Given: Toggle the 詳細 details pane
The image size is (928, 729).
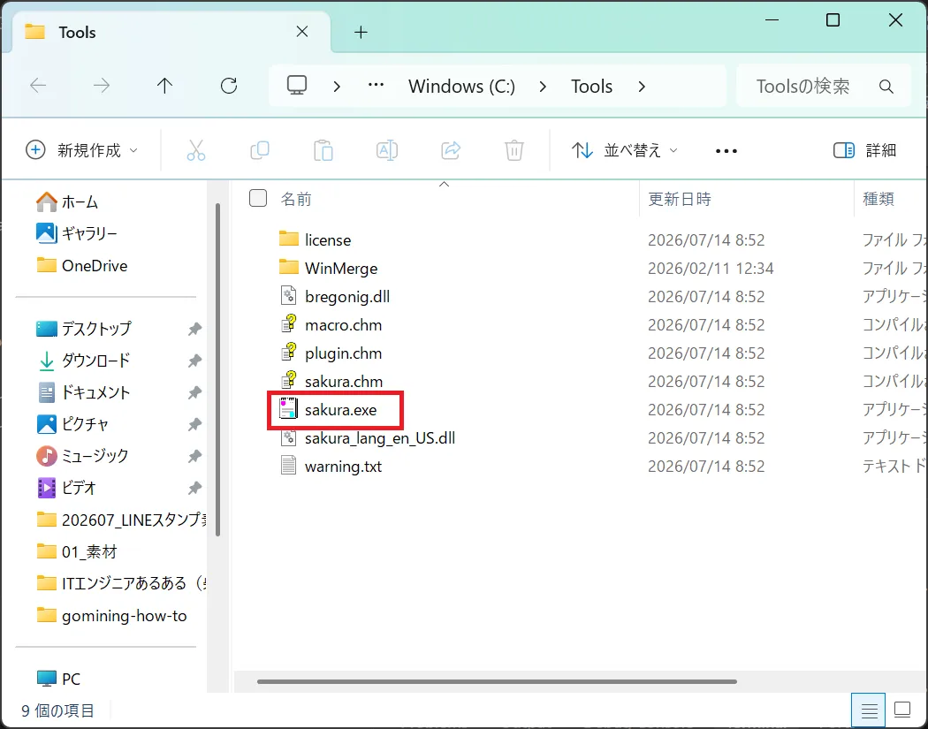Looking at the screenshot, I should [x=864, y=150].
